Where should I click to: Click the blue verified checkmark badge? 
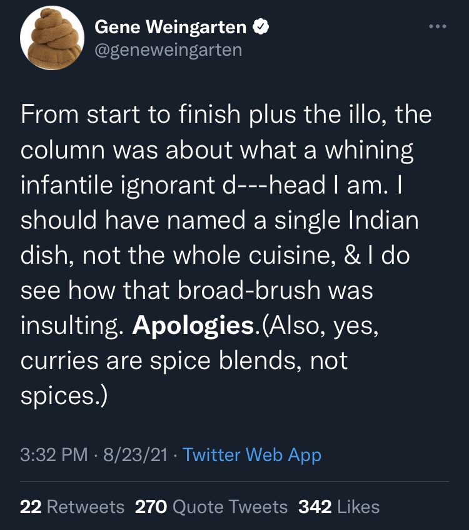pyautogui.click(x=261, y=27)
